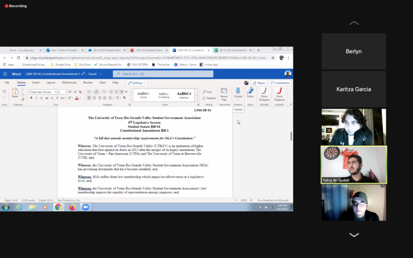Image resolution: width=413 pixels, height=258 pixels.
Task: Select the Format Painter brush
Action: pos(23,99)
